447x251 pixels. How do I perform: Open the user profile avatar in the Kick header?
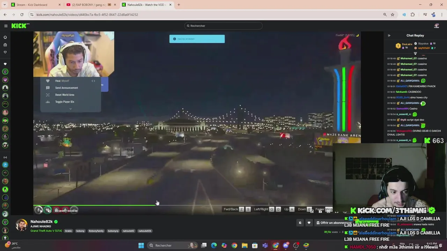437,26
